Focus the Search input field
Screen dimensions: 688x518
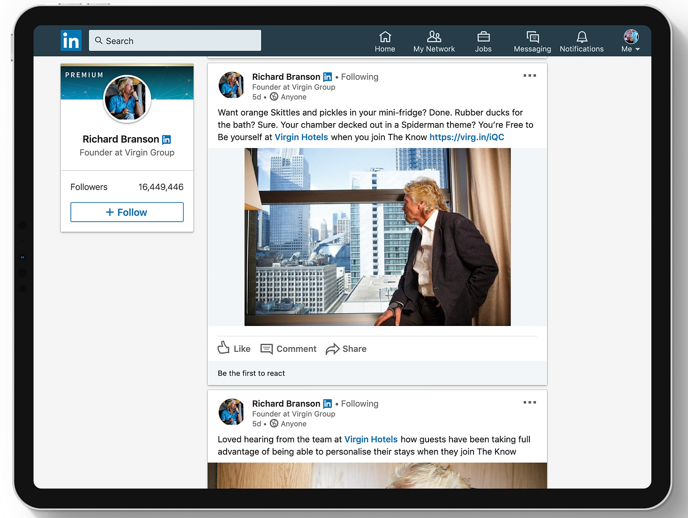tap(175, 40)
